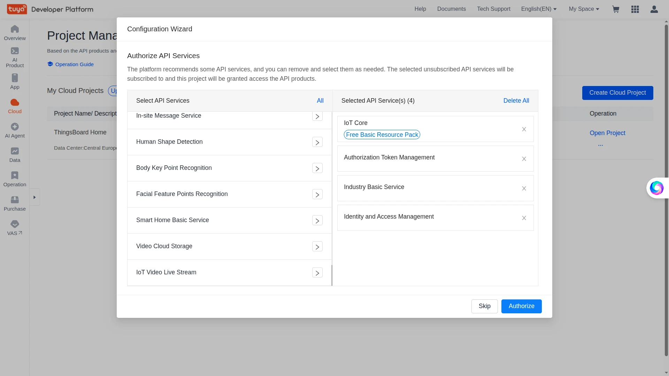This screenshot has height=376, width=669.
Task: Add In-site Message Service with arrow
Action: tap(317, 116)
